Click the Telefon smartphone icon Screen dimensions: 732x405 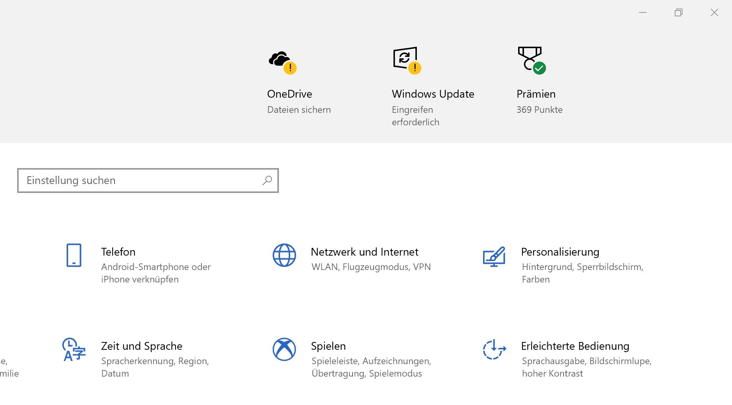click(x=74, y=255)
